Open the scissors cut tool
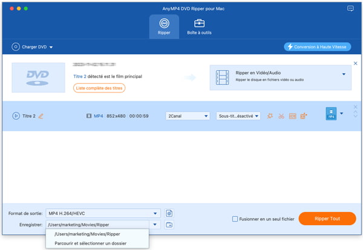The image size is (363, 250). [281, 116]
